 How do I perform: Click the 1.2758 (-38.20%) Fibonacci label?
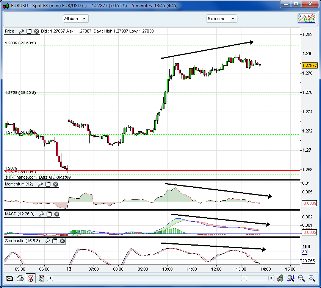[20, 93]
